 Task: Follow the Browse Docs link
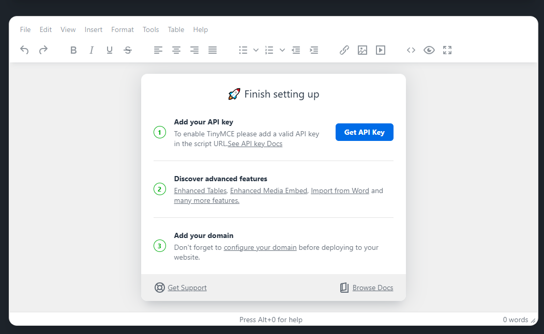pos(372,288)
